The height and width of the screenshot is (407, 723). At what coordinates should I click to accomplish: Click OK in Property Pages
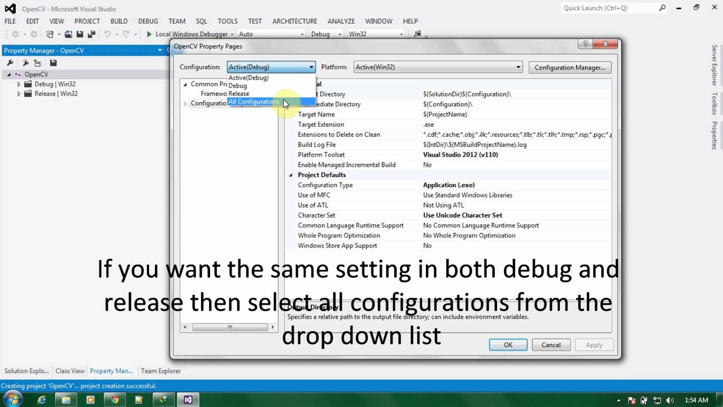(x=508, y=345)
